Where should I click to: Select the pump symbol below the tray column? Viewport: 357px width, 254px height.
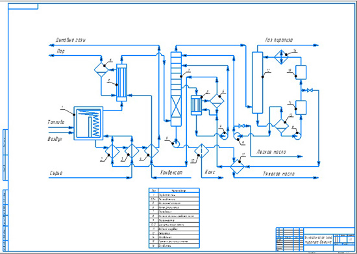[176, 144]
